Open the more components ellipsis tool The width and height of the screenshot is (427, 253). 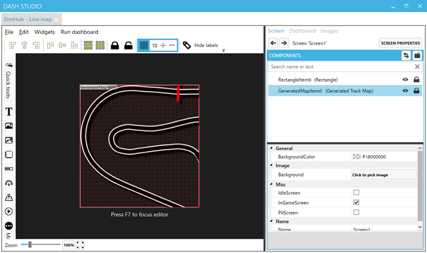9,225
